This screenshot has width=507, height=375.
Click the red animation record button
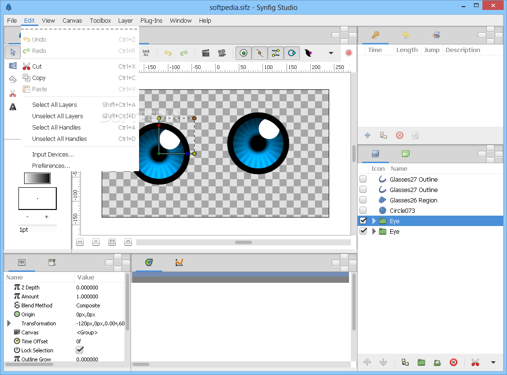349,52
